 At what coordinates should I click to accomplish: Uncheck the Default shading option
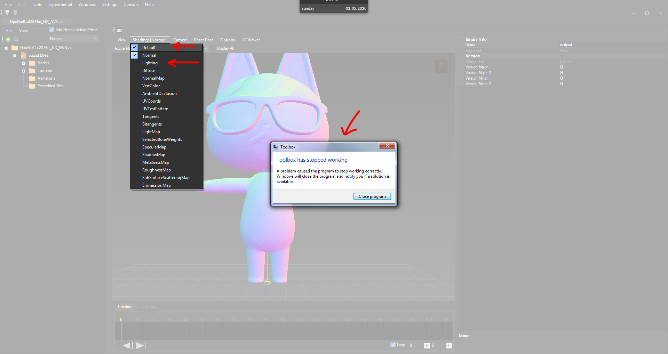coord(134,48)
